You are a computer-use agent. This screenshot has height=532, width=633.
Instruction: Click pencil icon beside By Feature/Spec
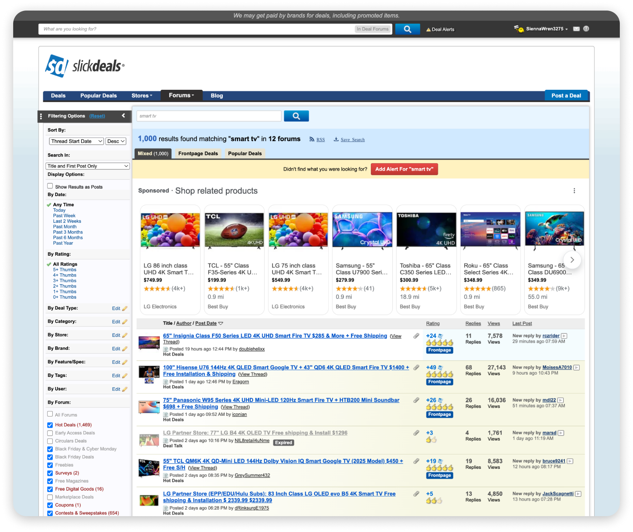pos(125,362)
